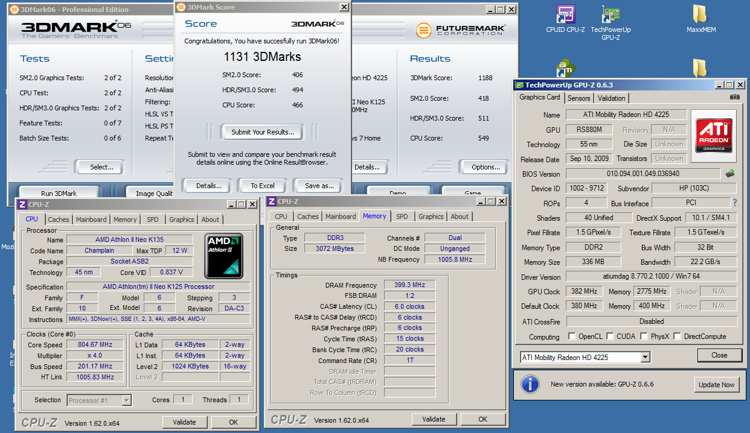Click the 1131 3DMarks score text
The width and height of the screenshot is (750, 433).
click(x=262, y=57)
